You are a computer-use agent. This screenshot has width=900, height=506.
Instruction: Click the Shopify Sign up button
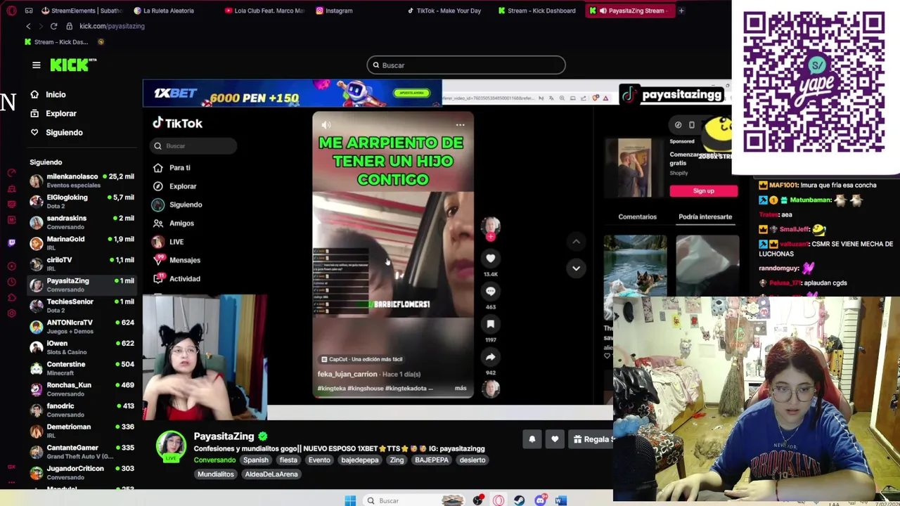pyautogui.click(x=703, y=190)
